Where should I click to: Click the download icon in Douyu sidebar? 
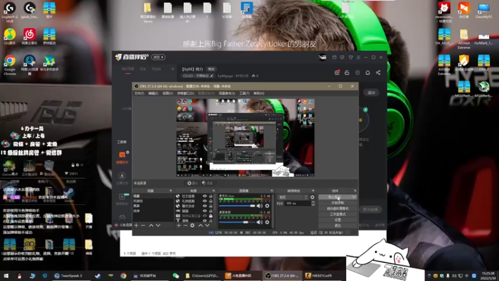122,175
